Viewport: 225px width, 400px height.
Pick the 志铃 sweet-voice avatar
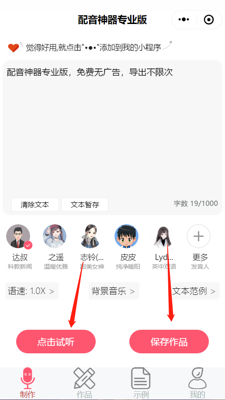click(x=91, y=236)
